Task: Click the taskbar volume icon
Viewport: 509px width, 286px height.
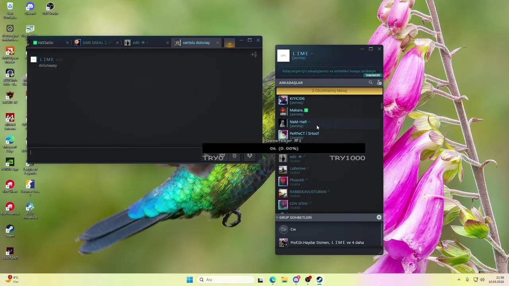Action: pos(482,280)
